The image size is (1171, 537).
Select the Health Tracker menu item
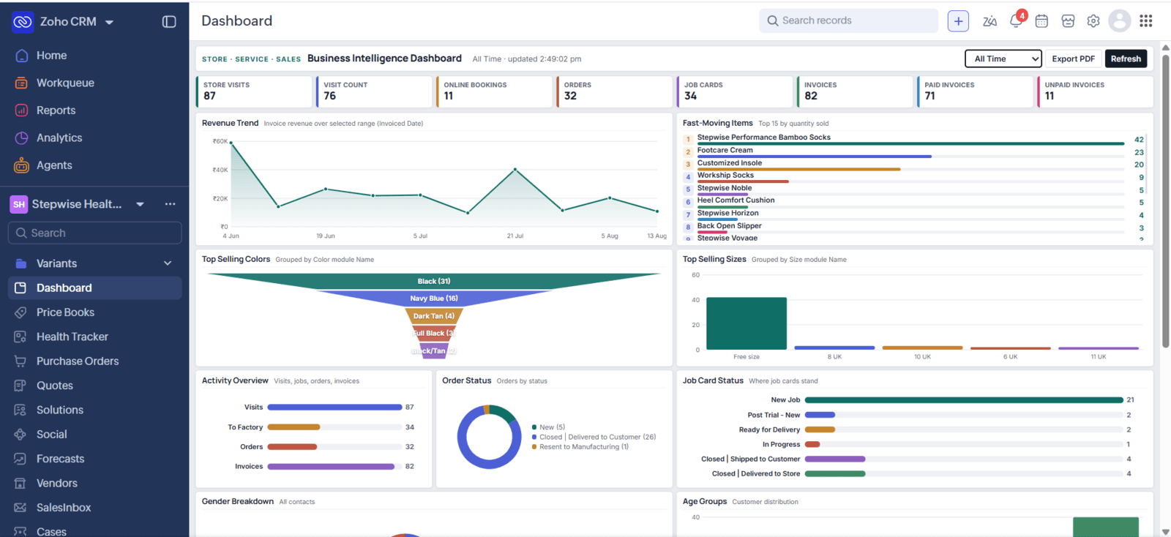pyautogui.click(x=95, y=337)
